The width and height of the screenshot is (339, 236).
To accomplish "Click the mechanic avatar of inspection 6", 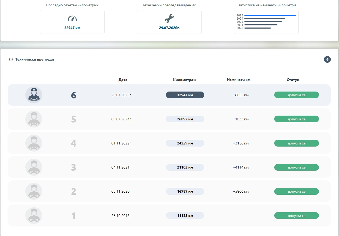I will point(34,95).
